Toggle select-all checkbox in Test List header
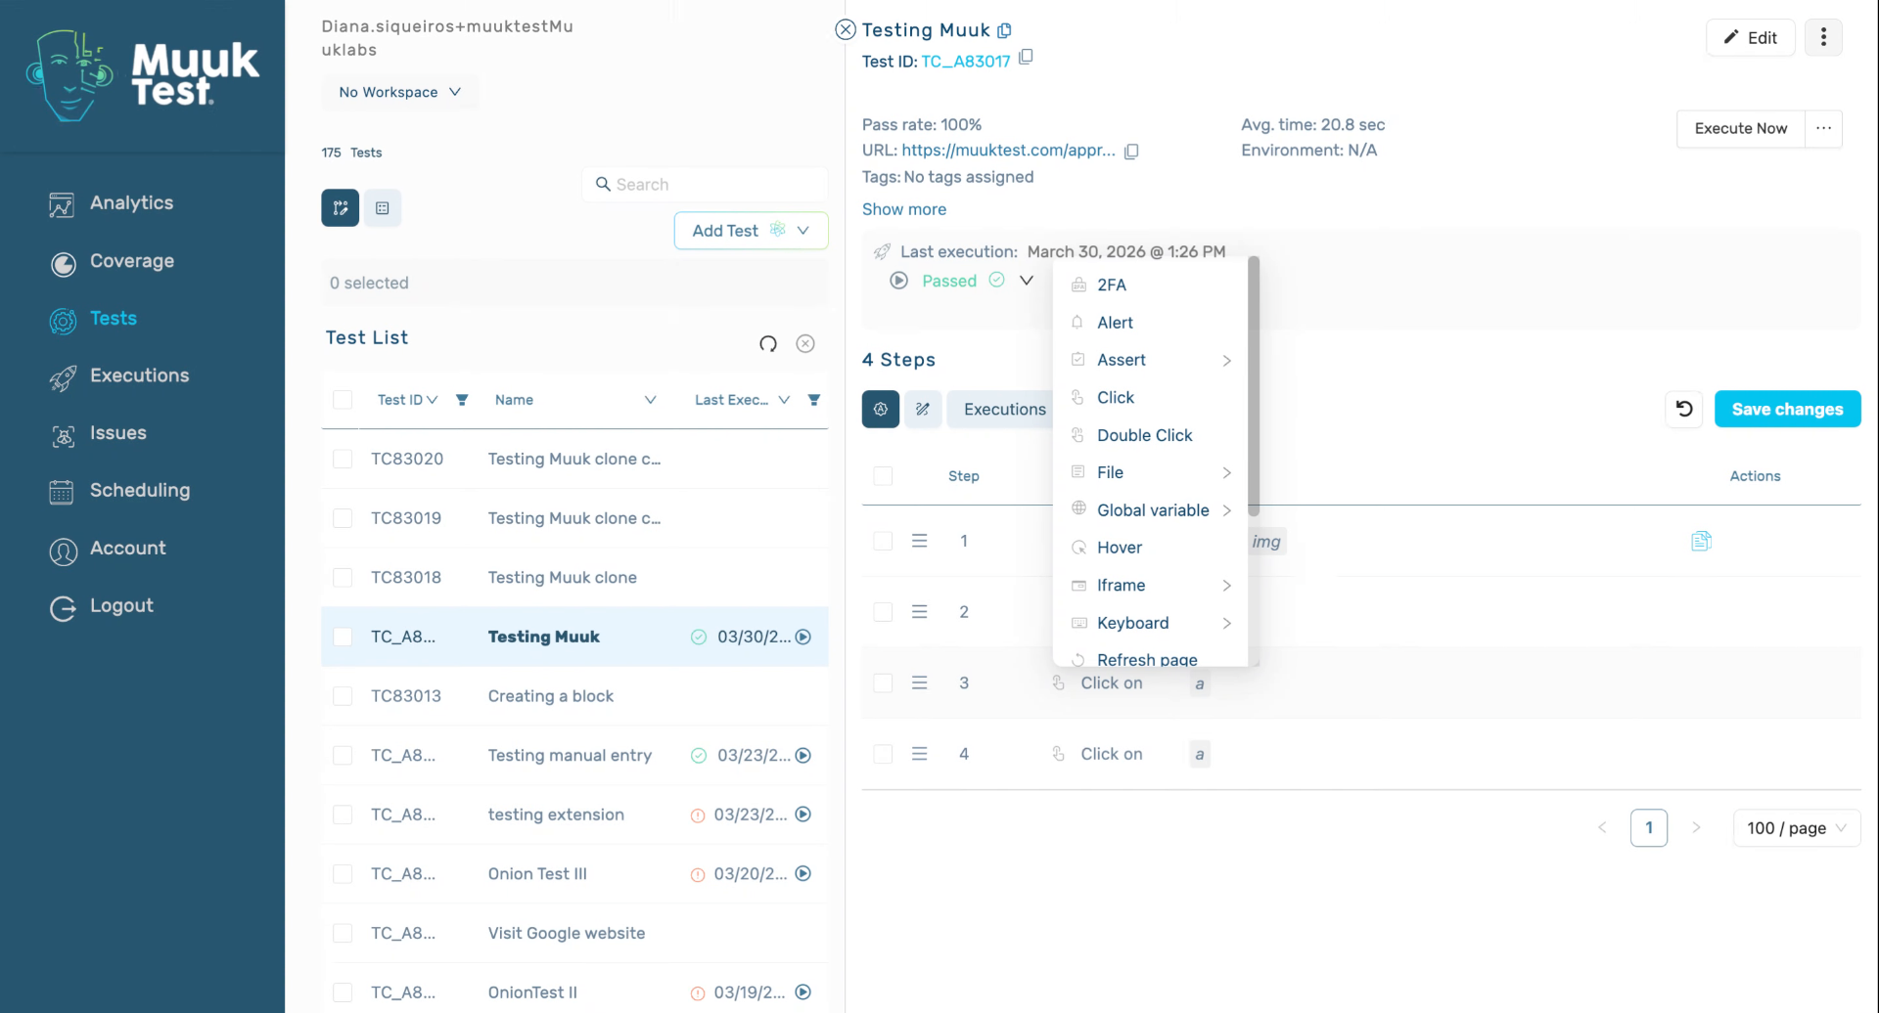Image resolution: width=1879 pixels, height=1013 pixels. point(343,400)
